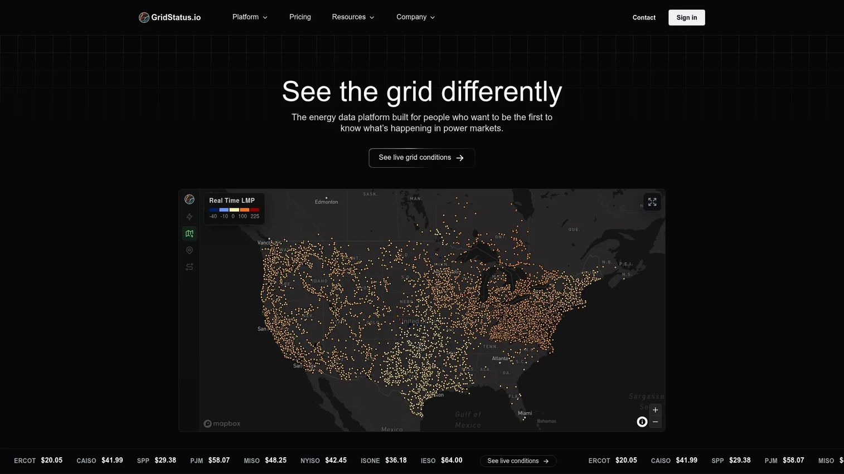Click See live grid conditions hero button
The image size is (844, 474).
click(421, 158)
